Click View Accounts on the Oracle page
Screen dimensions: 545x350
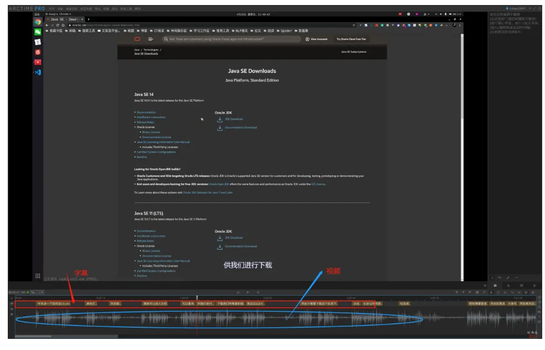click(316, 39)
